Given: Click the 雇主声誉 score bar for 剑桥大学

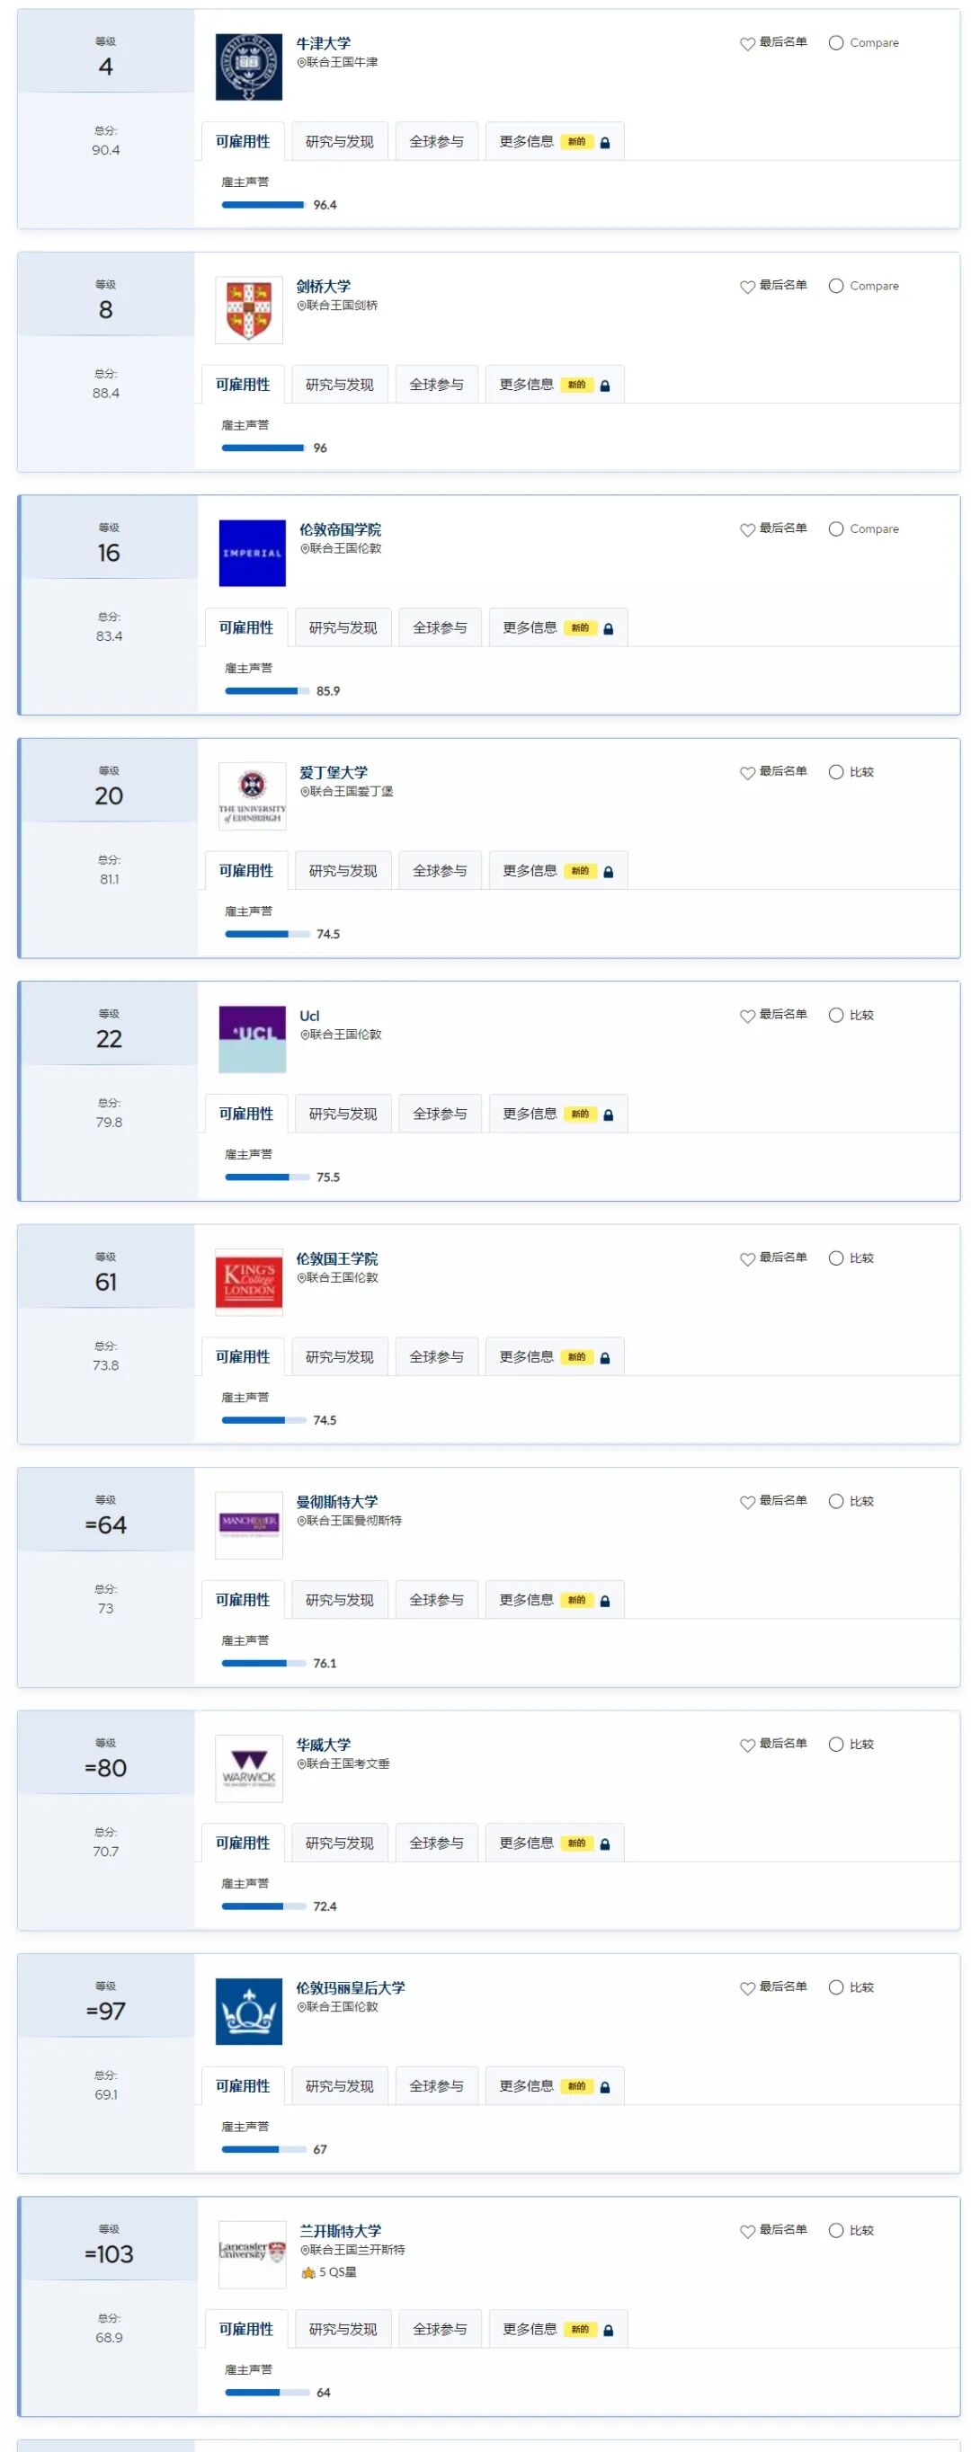Looking at the screenshot, I should 263,448.
